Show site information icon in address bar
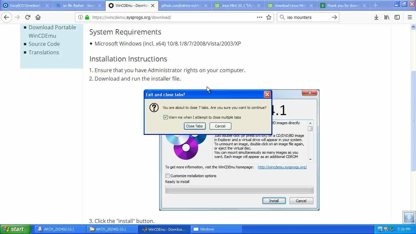The image size is (416, 234). [81, 17]
